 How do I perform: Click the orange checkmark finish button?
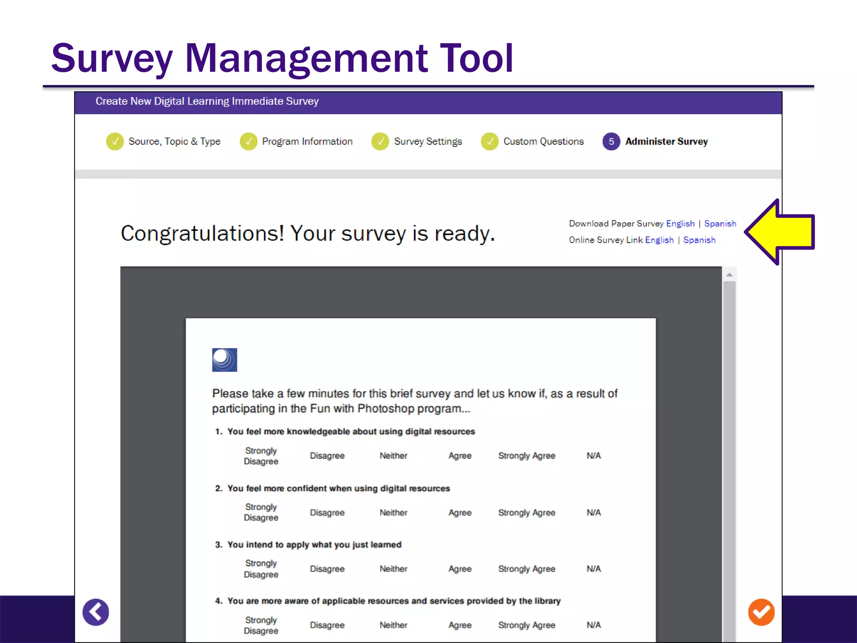pyautogui.click(x=761, y=612)
